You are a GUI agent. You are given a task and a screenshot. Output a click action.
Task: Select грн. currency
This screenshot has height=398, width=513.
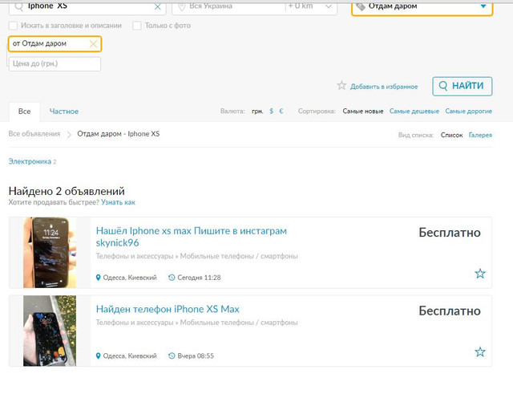(x=257, y=112)
